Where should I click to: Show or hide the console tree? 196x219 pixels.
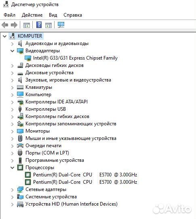point(26,25)
